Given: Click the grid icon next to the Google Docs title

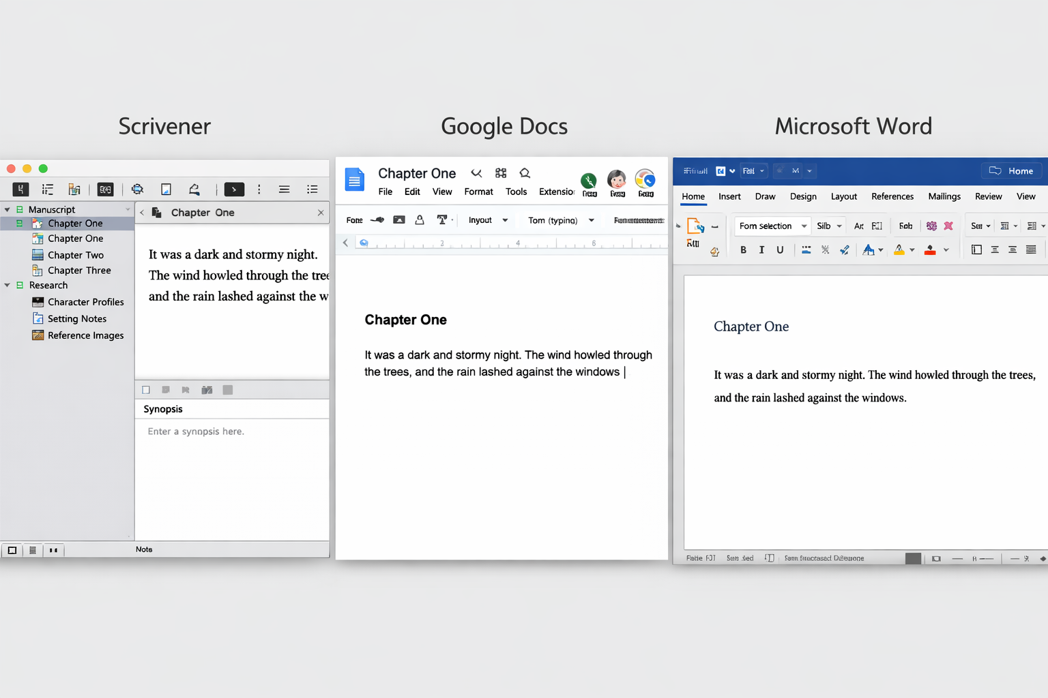Looking at the screenshot, I should point(501,173).
